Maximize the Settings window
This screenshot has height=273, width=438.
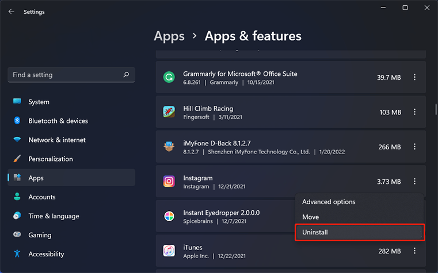(x=405, y=7)
